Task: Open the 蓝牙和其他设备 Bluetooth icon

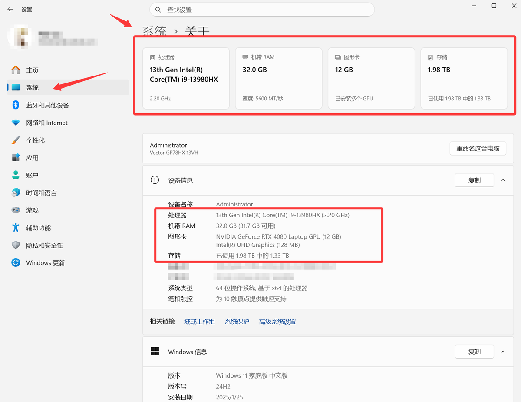Action: [x=16, y=105]
